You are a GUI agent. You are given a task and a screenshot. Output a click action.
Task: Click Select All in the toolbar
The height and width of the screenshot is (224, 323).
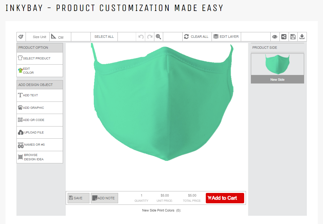[104, 37]
